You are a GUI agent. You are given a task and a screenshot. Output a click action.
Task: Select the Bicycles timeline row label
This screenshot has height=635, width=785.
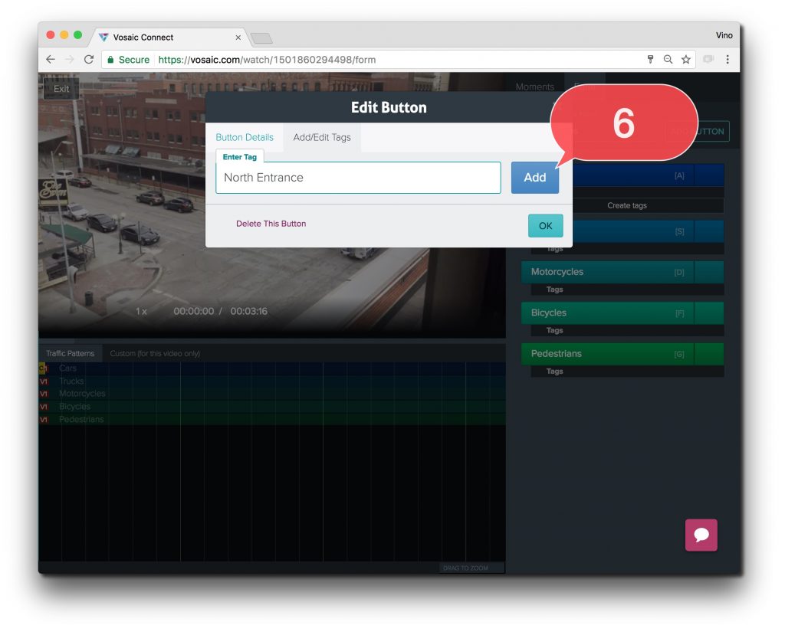pyautogui.click(x=74, y=407)
